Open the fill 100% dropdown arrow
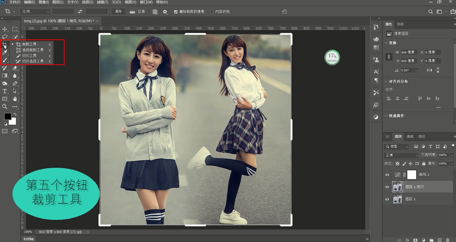This screenshot has height=242, width=456. coord(451,164)
